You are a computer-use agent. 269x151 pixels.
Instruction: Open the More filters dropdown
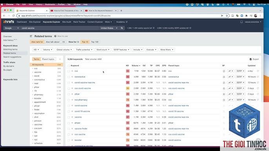167,50
